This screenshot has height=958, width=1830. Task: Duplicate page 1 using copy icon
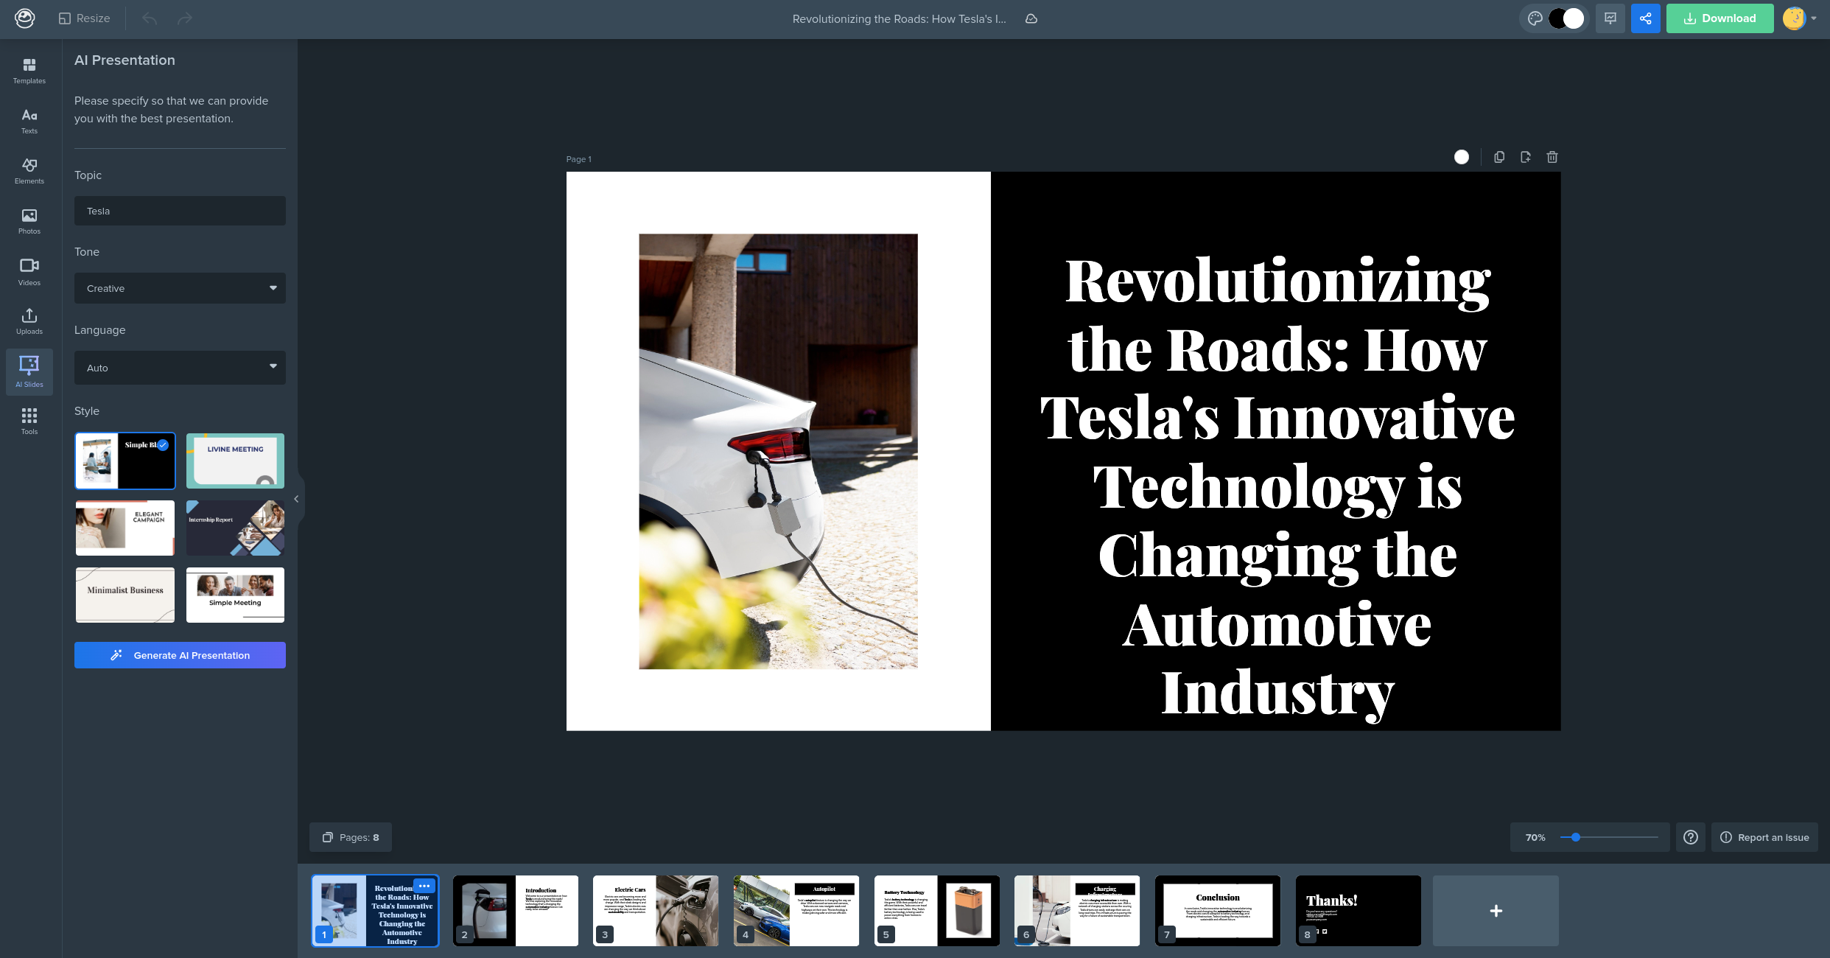pyautogui.click(x=1499, y=157)
